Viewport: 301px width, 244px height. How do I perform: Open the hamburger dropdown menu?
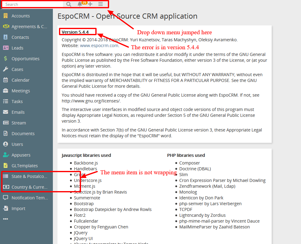pos(101,4)
